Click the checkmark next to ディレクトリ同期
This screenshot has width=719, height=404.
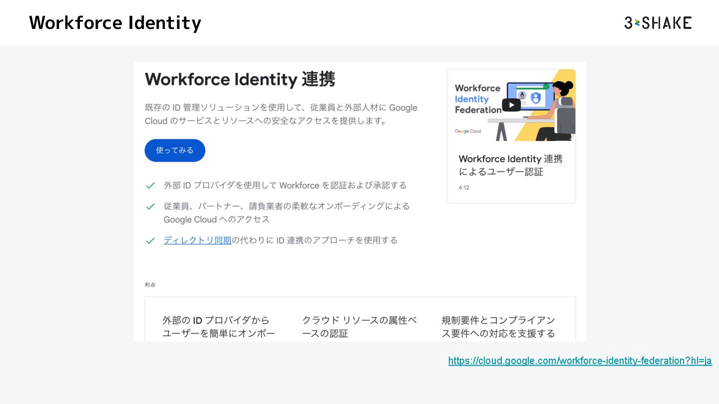click(x=150, y=241)
